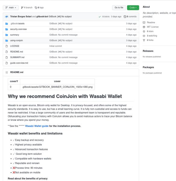Open the security-overview folder
Viewport: 176px width, 181px height.
tap(18, 29)
